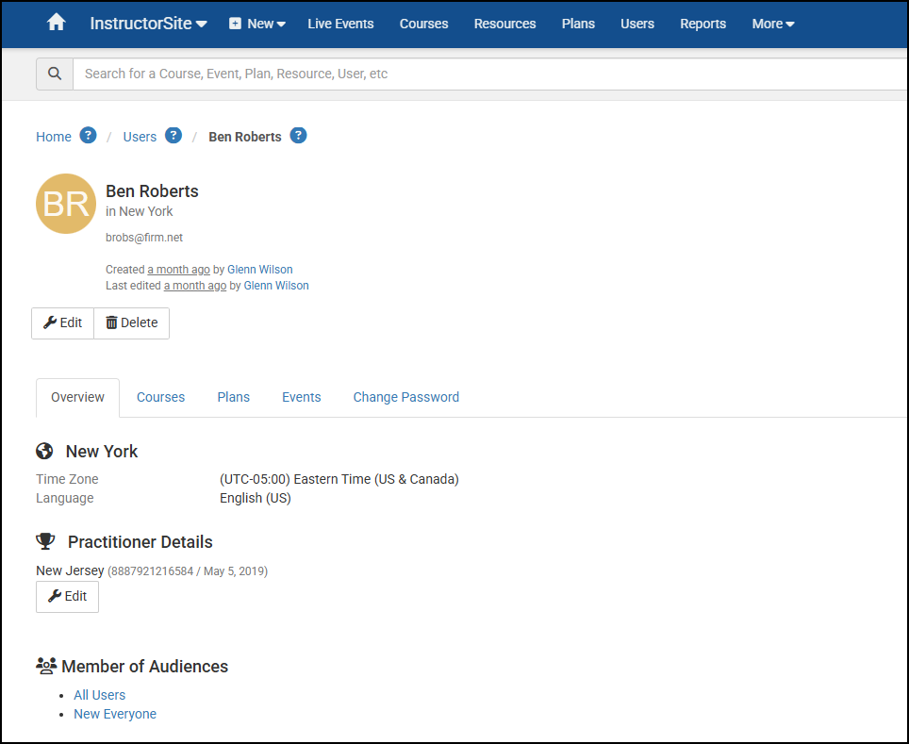This screenshot has height=744, width=909.
Task: Delete the user Ben Roberts
Action: 132,323
